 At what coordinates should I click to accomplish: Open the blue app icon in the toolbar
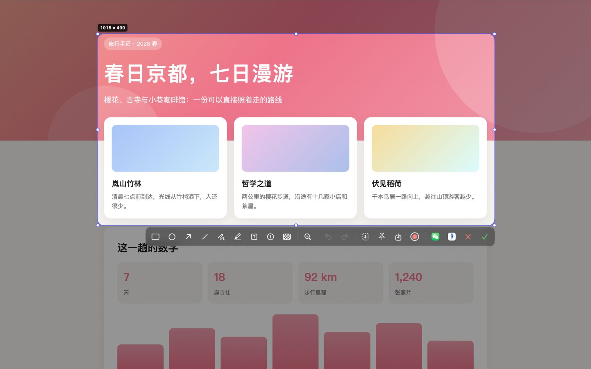click(x=452, y=237)
